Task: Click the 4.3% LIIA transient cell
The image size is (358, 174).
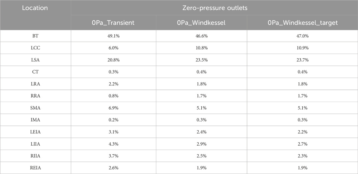Action: coord(113,144)
